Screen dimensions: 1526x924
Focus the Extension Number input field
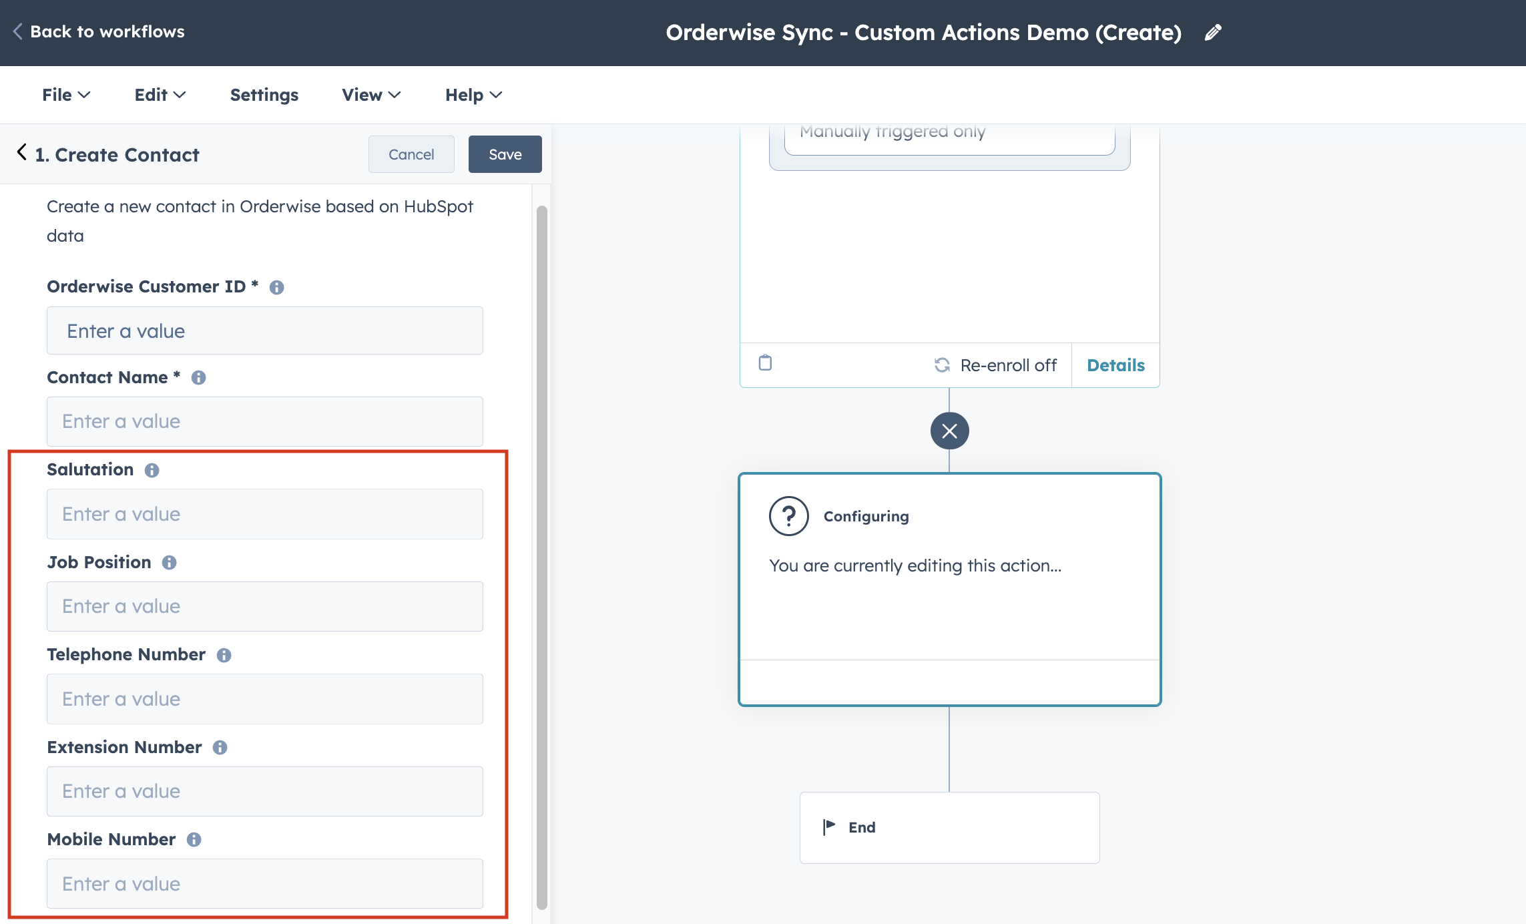pos(265,791)
